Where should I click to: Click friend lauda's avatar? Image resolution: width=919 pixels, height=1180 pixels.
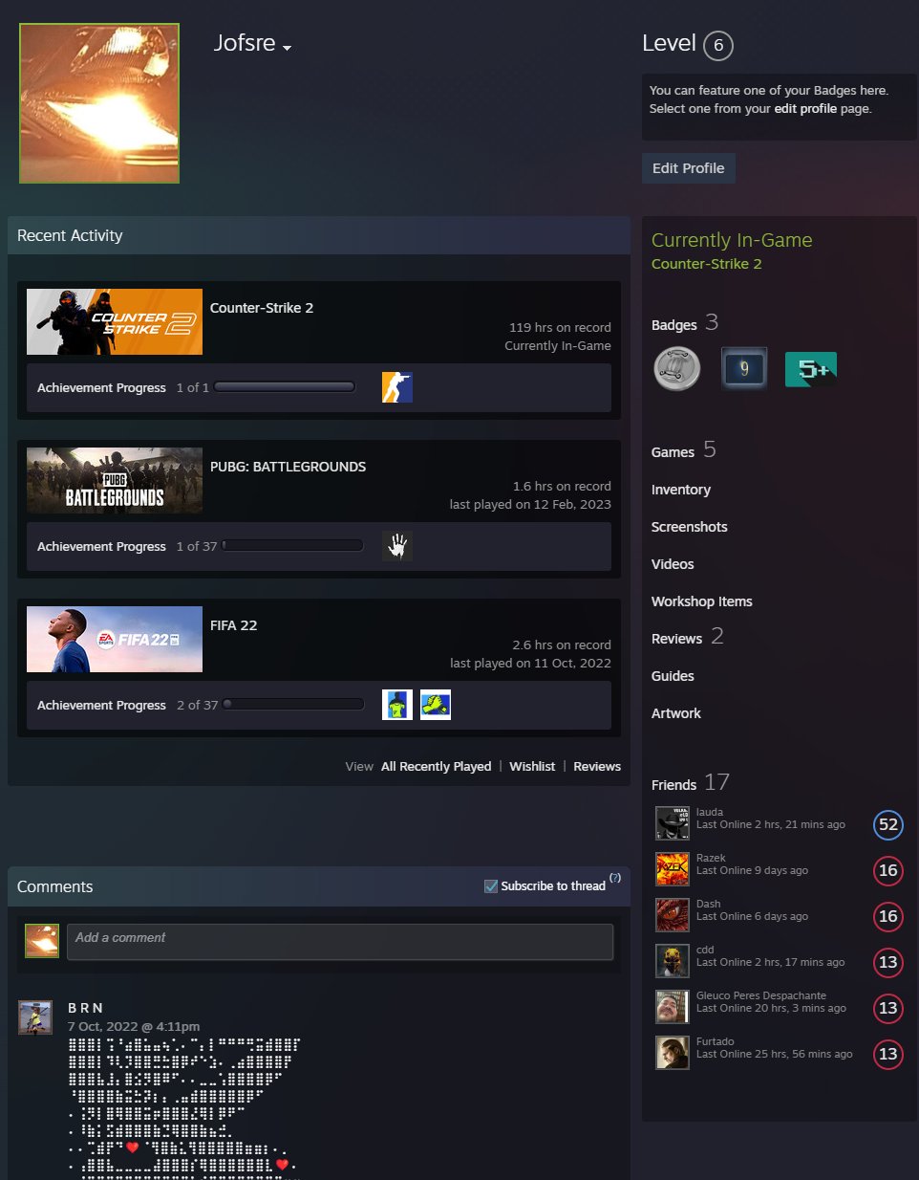[673, 823]
